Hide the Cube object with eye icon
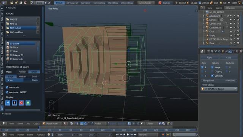This screenshot has width=243, height=137. pos(231,31)
